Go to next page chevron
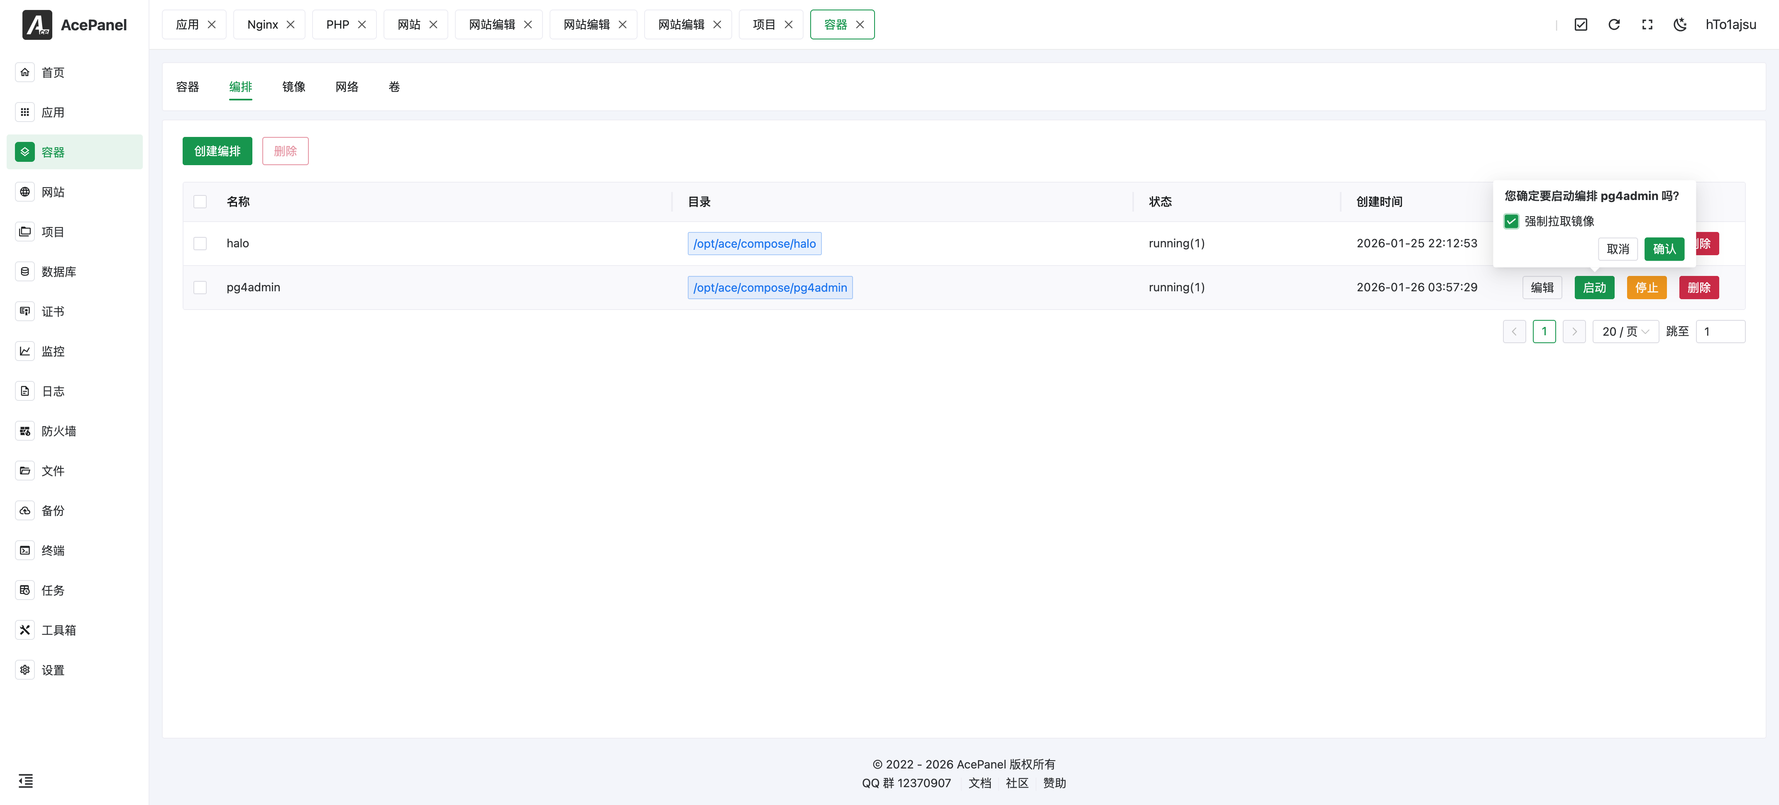 pyautogui.click(x=1574, y=332)
